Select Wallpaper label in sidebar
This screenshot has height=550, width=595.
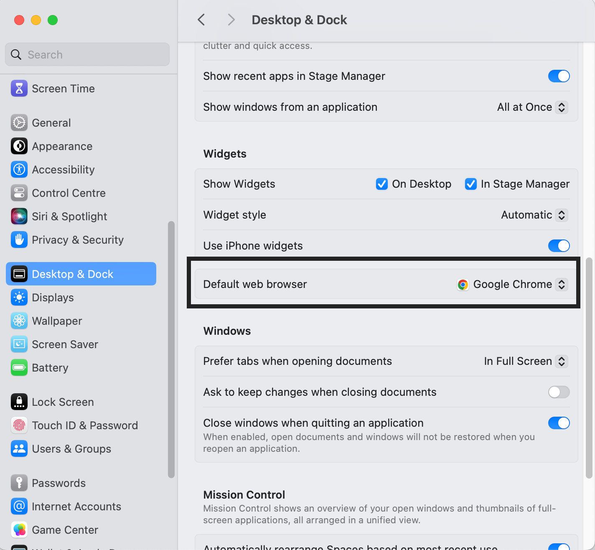pos(57,321)
